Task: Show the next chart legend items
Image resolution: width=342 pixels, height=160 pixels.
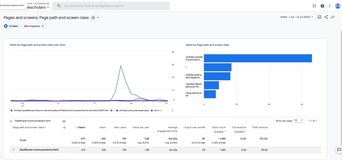Action: point(172,110)
